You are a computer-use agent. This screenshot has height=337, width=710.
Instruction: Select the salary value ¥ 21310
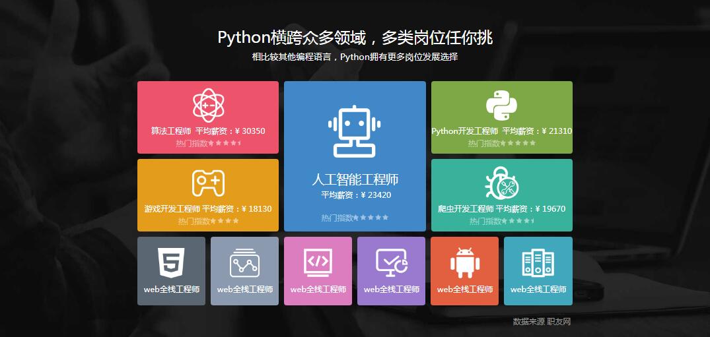[557, 131]
